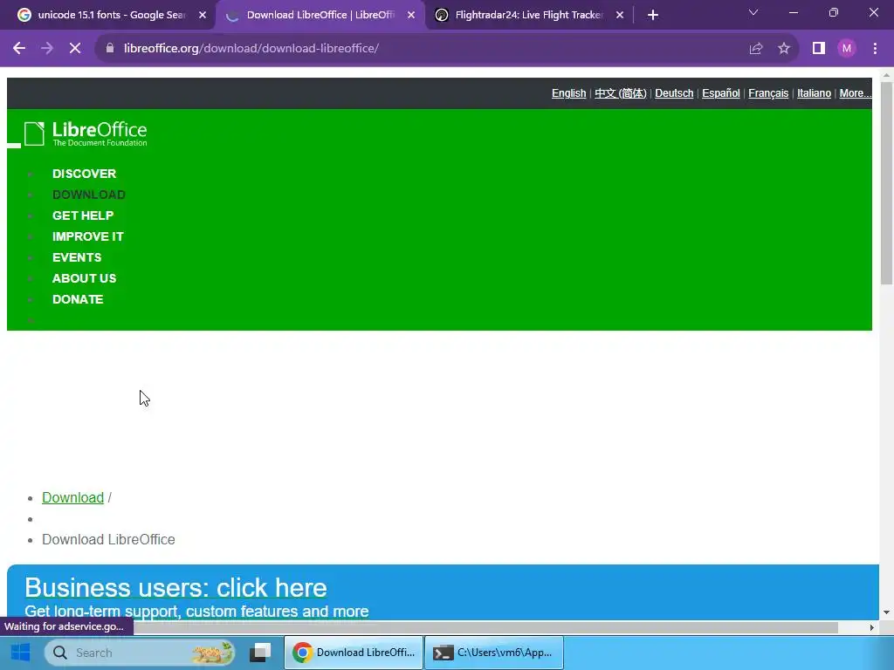Expand the tab search chevron
This screenshot has height=670, width=894.
tap(753, 12)
